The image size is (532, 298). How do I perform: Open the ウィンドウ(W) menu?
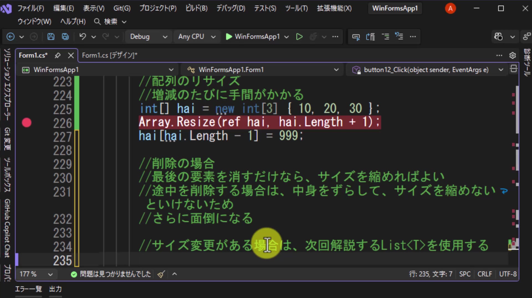point(34,22)
